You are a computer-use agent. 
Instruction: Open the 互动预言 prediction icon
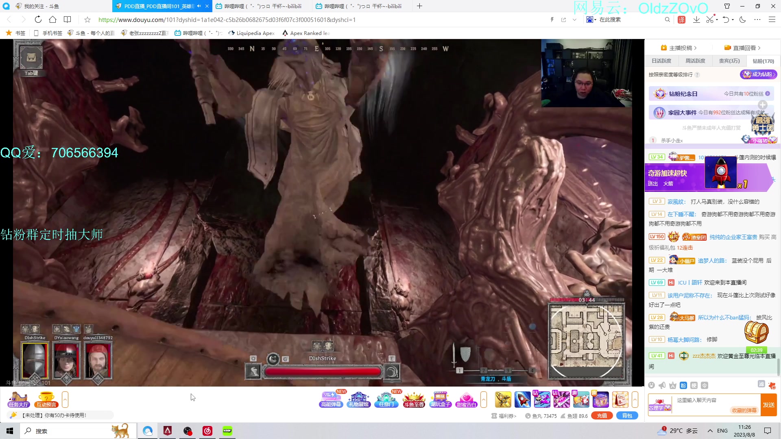pos(46,400)
